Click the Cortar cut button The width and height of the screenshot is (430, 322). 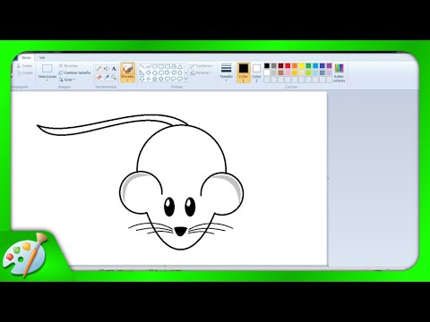coord(24,65)
